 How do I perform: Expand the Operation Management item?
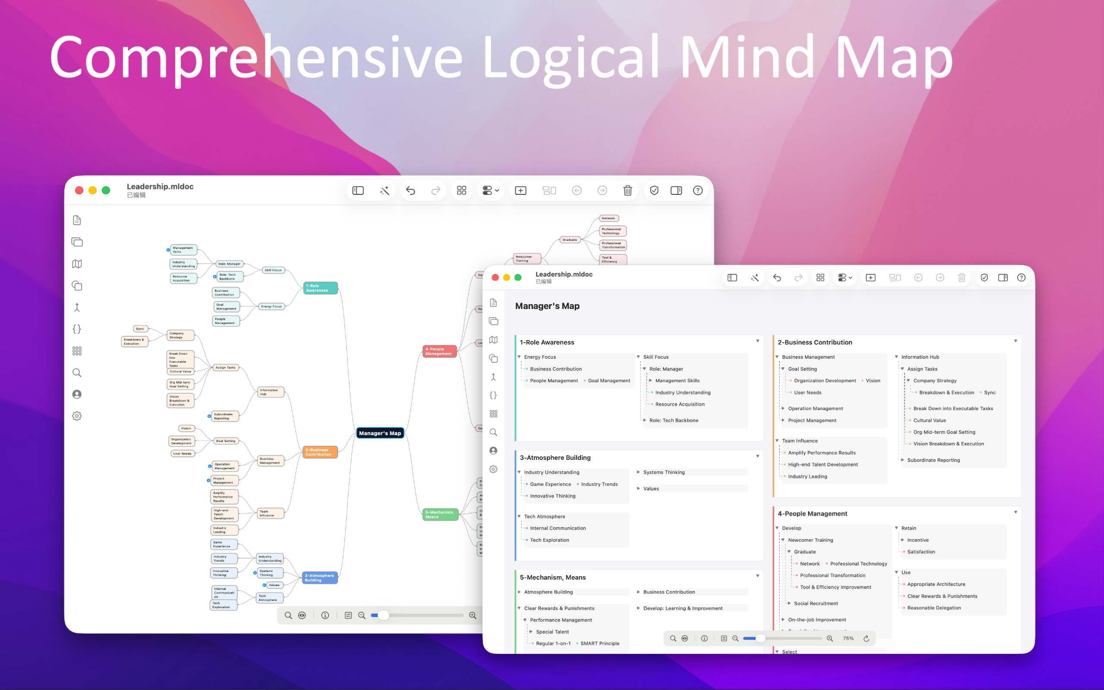tap(783, 408)
